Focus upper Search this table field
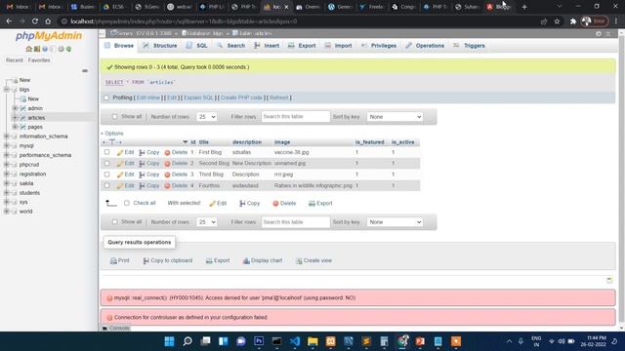 click(296, 117)
